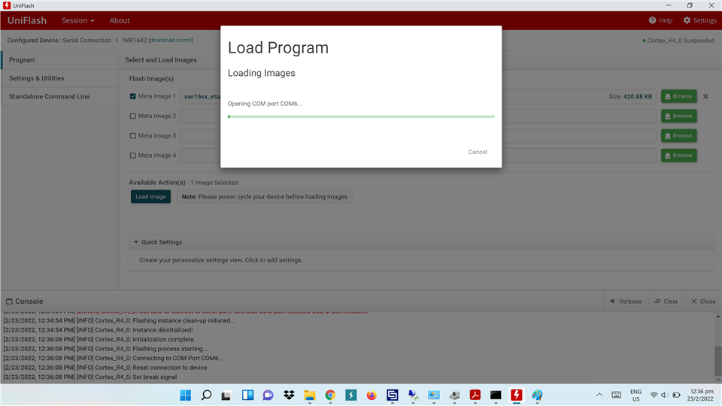
Task: Clear the console log
Action: point(666,301)
